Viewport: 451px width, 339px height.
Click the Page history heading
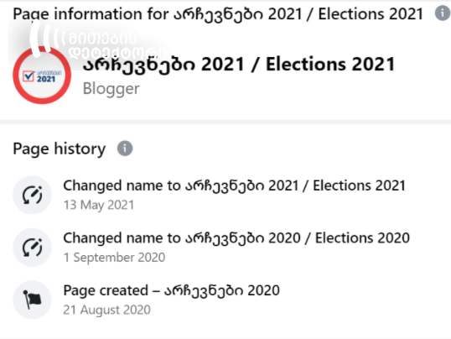pyautogui.click(x=60, y=149)
